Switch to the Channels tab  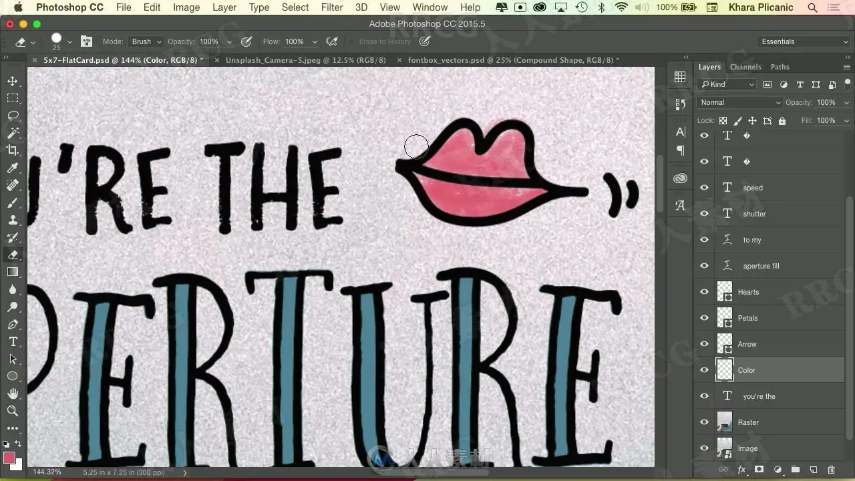(x=745, y=67)
